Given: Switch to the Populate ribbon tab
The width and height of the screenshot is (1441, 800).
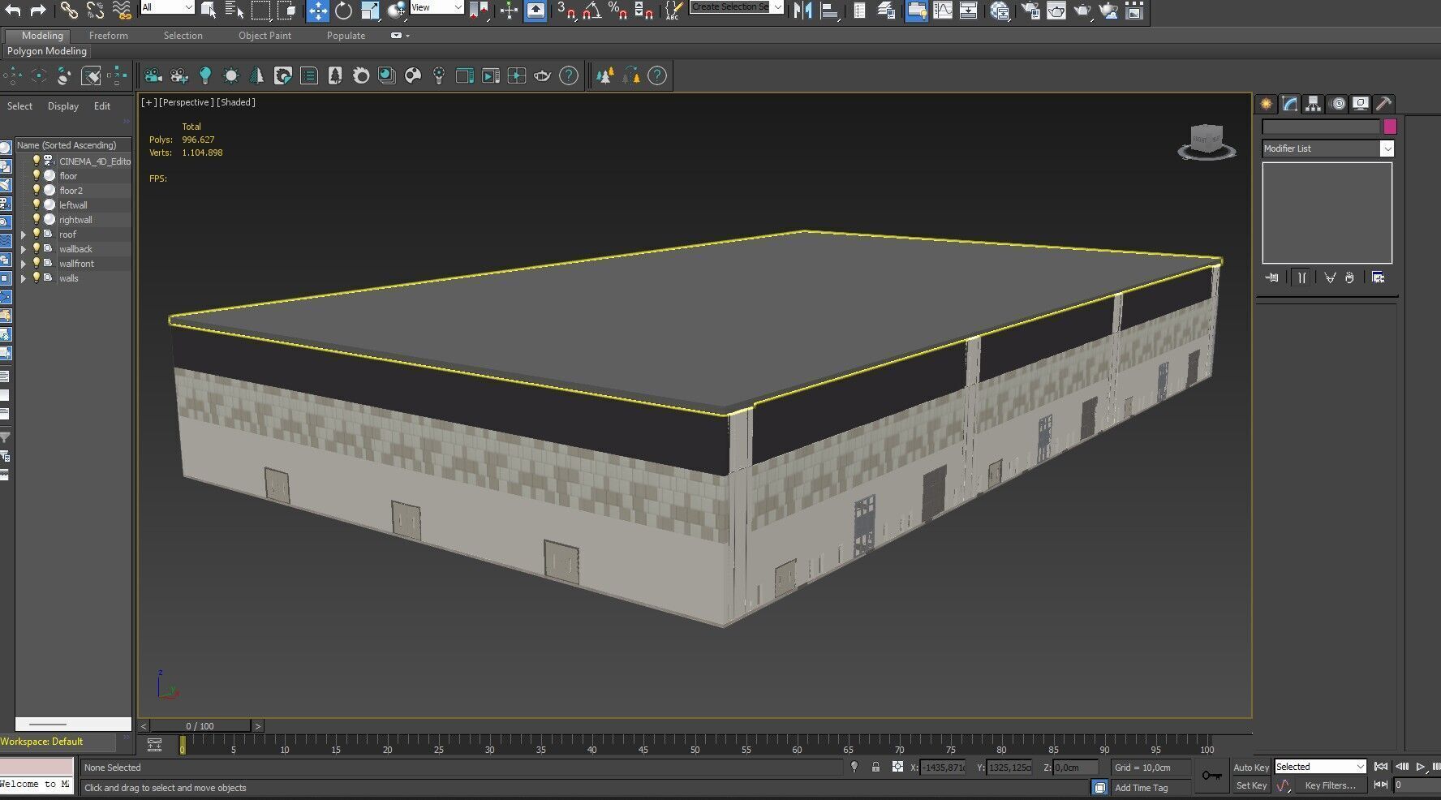Looking at the screenshot, I should 346,36.
